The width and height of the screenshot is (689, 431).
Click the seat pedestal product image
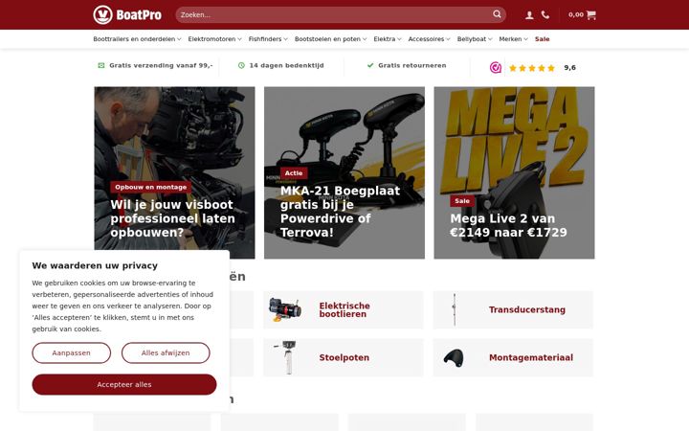click(285, 357)
